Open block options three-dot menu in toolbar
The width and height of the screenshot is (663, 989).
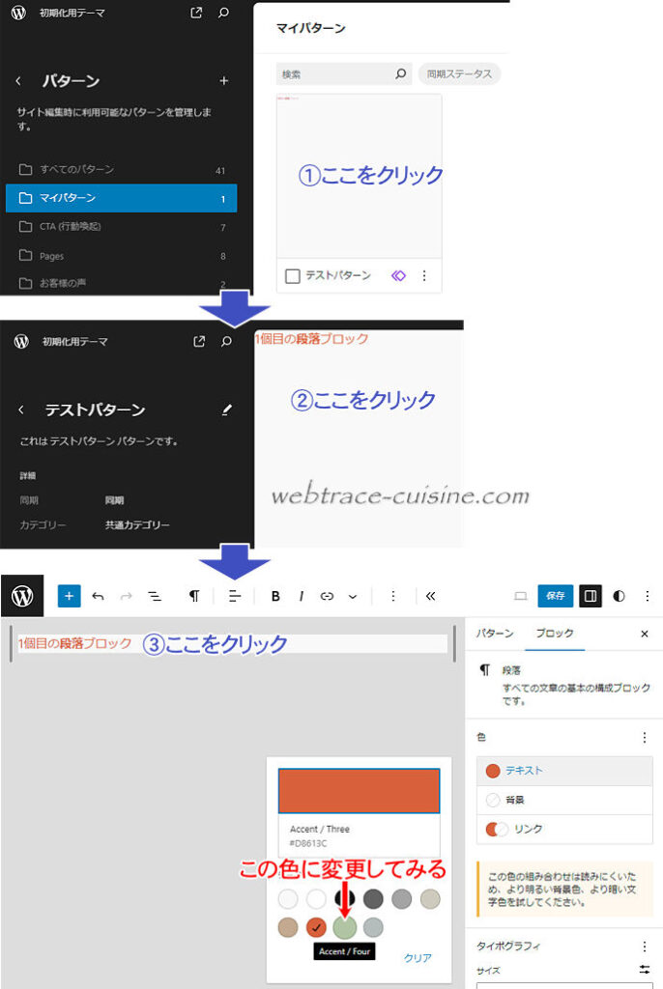[x=392, y=596]
